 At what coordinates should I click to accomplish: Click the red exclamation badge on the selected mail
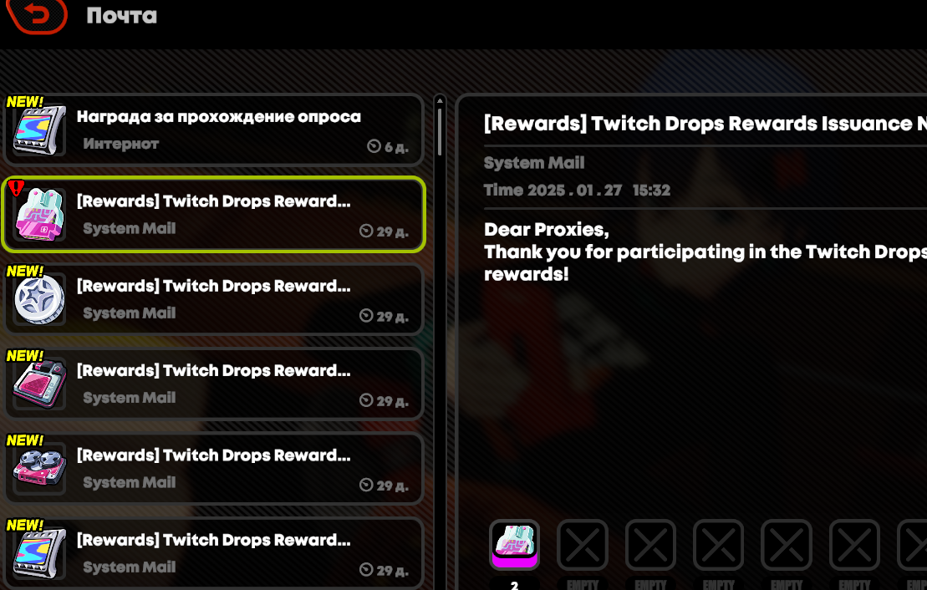(16, 188)
